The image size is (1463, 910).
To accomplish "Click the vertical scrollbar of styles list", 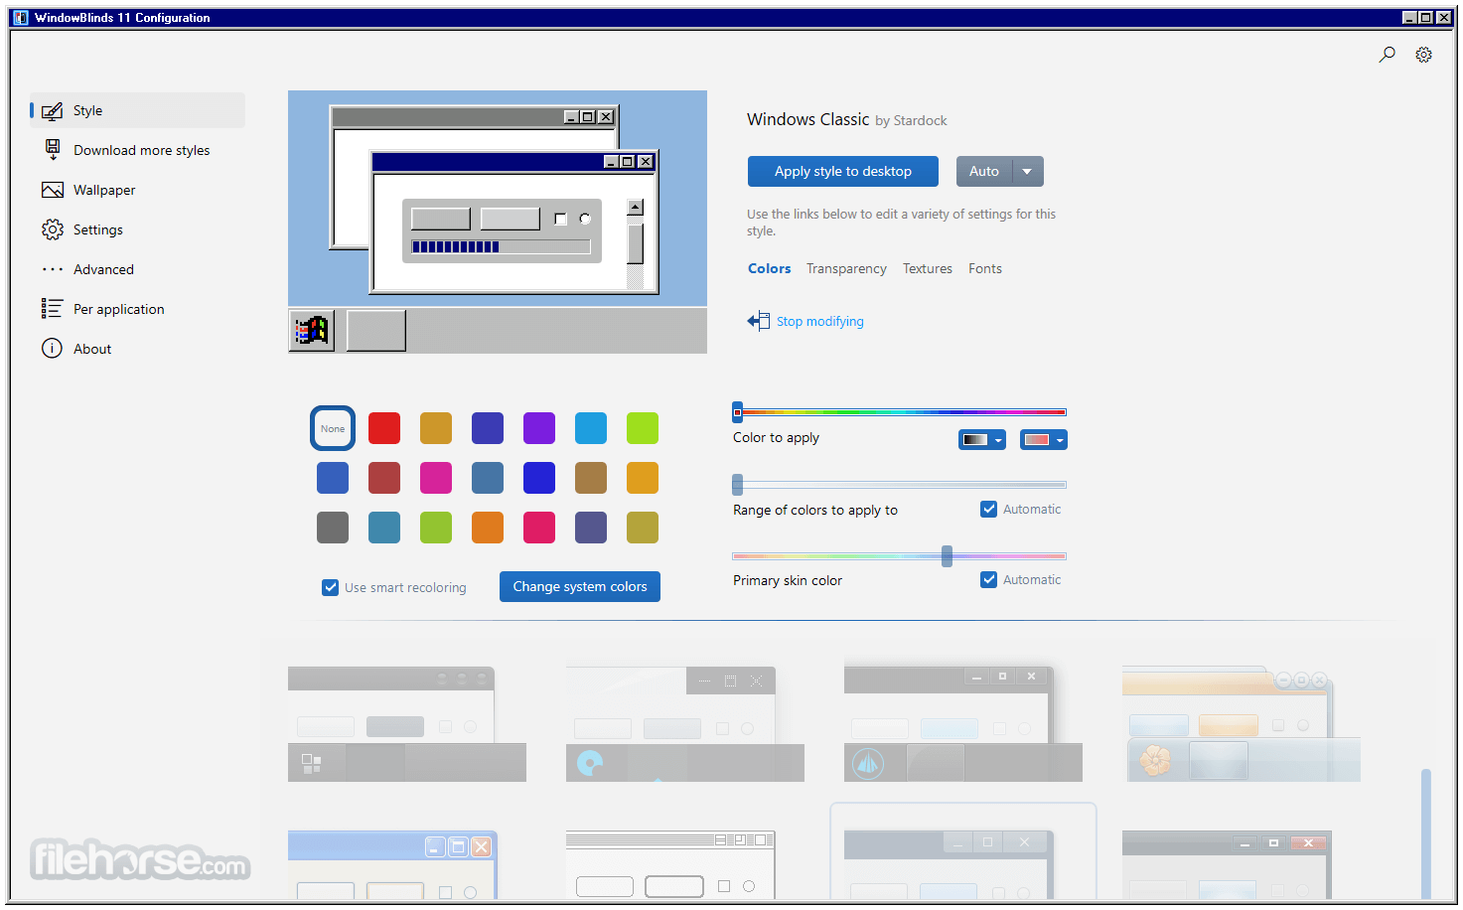I will pos(1426,834).
